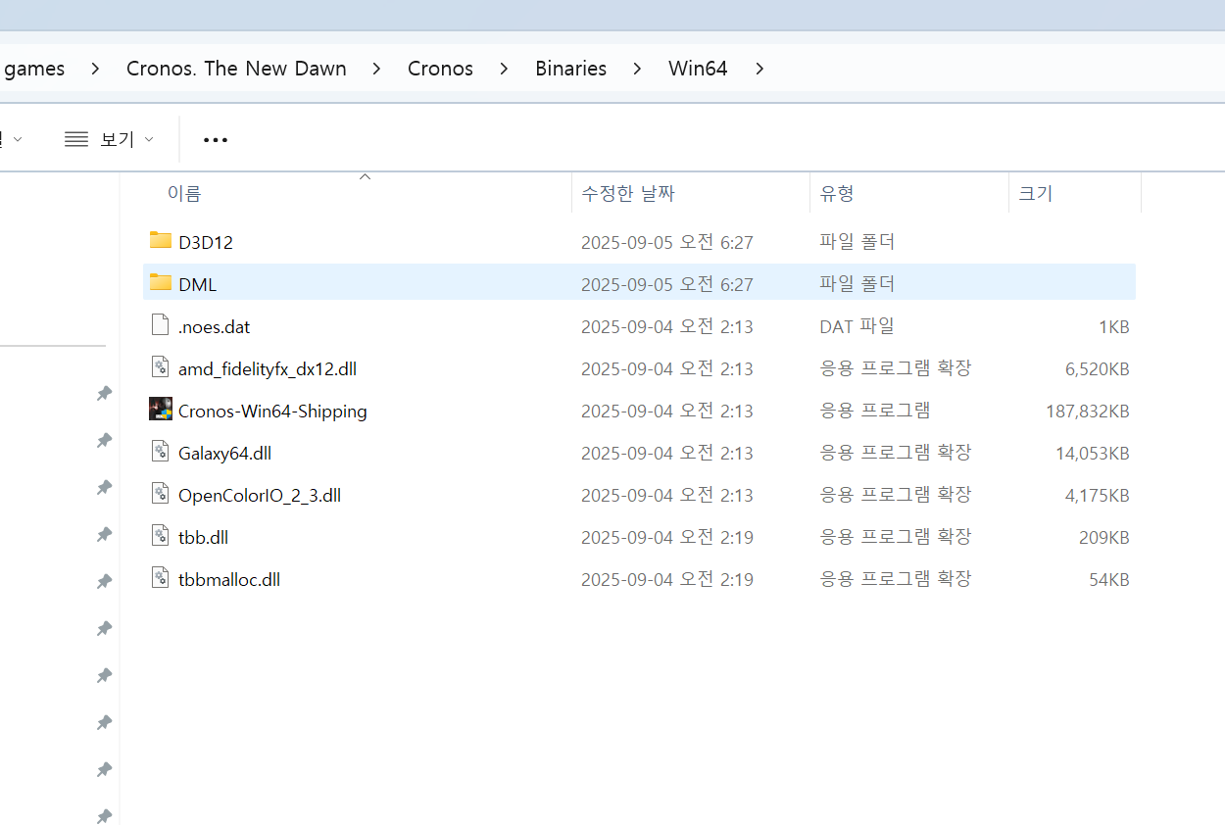Click the amd_fidelityfx_dx12.dll file icon
1225x825 pixels.
pos(161,367)
